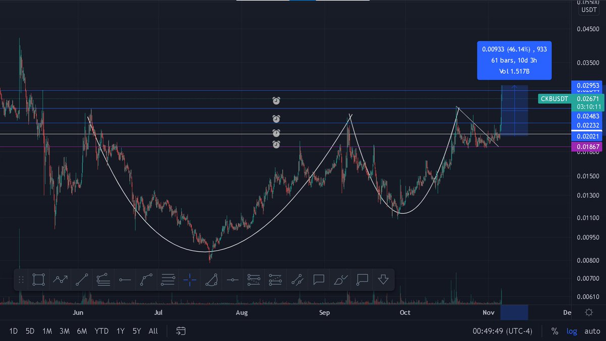This screenshot has width=606, height=341.
Task: Open timezone menu at 00:49:49 (UTC-4)
Action: (x=501, y=331)
